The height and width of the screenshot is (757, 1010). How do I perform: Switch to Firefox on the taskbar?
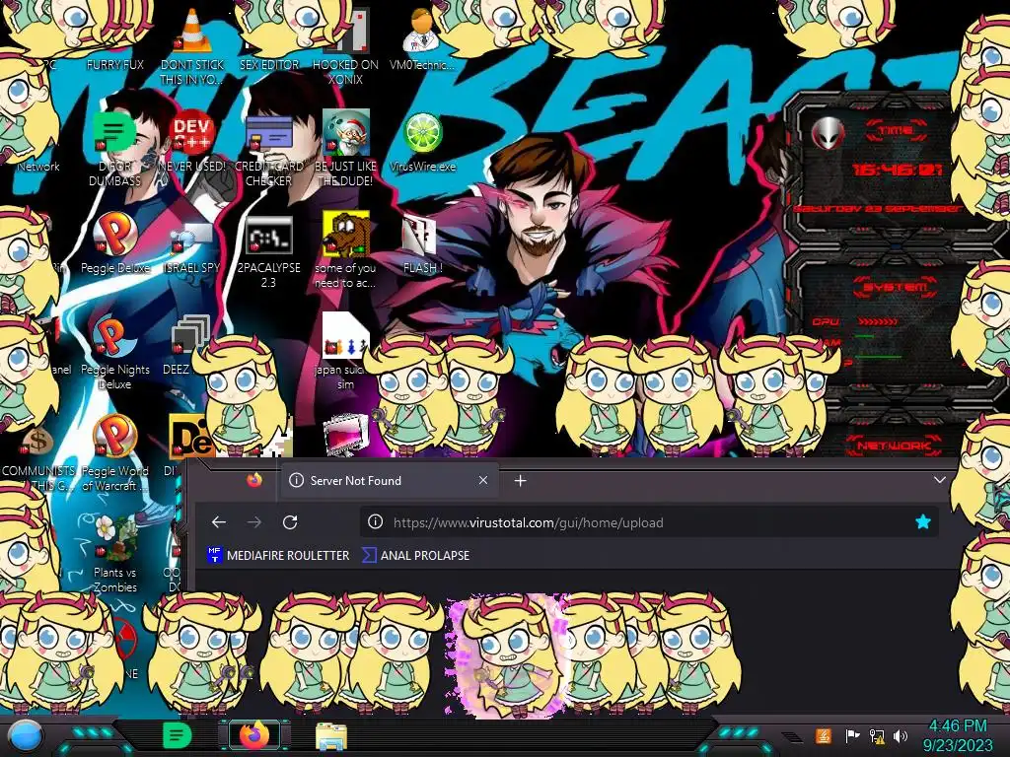[254, 735]
